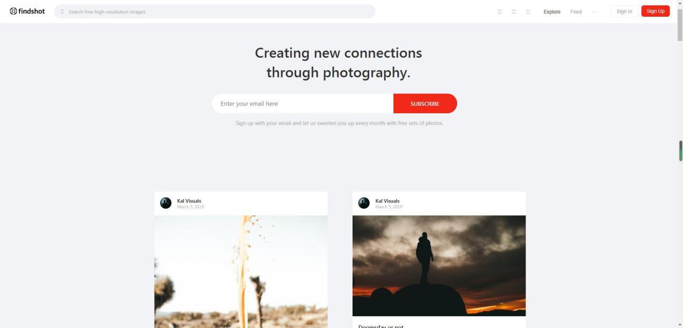Click the page scrollbar up arrow
The image size is (683, 328).
point(680,3)
